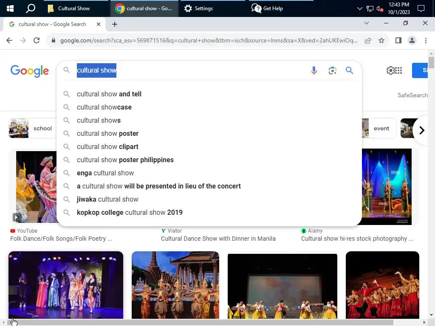Go forward in browser history
This screenshot has width=435, height=326.
pos(23,40)
